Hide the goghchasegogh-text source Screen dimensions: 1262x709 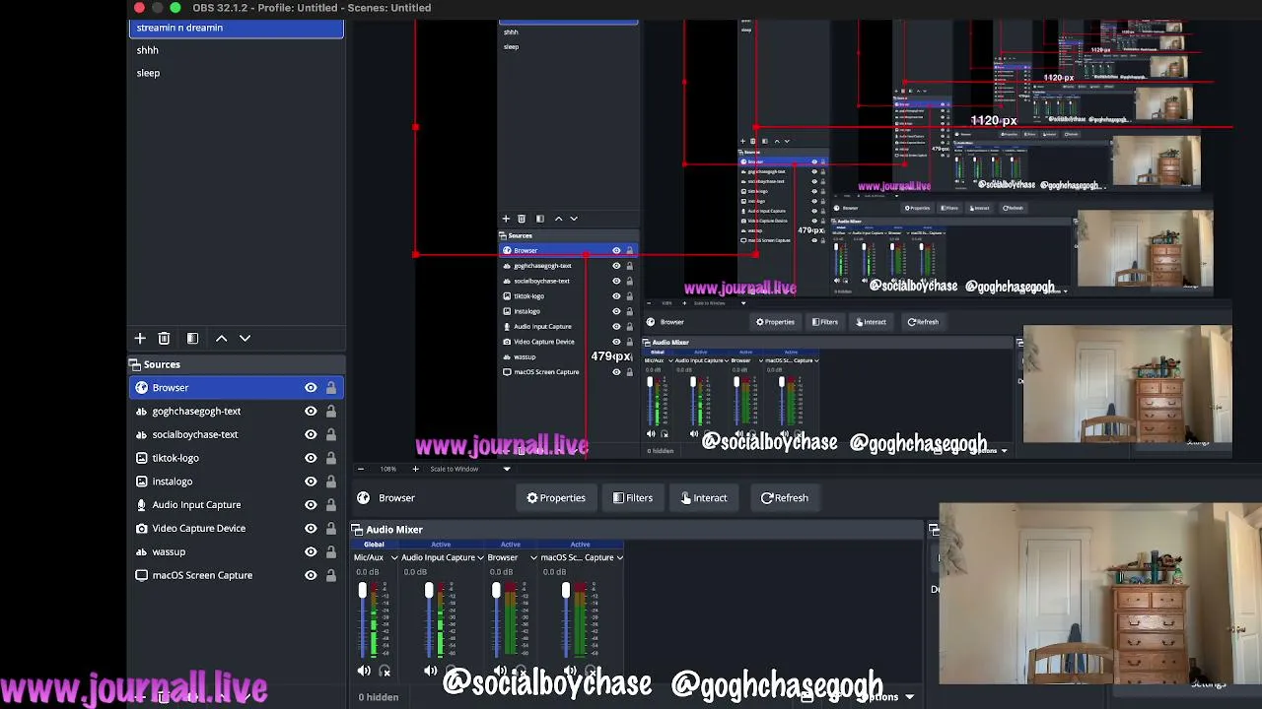tap(311, 412)
